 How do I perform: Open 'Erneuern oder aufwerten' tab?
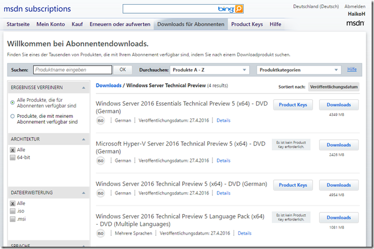coord(120,24)
